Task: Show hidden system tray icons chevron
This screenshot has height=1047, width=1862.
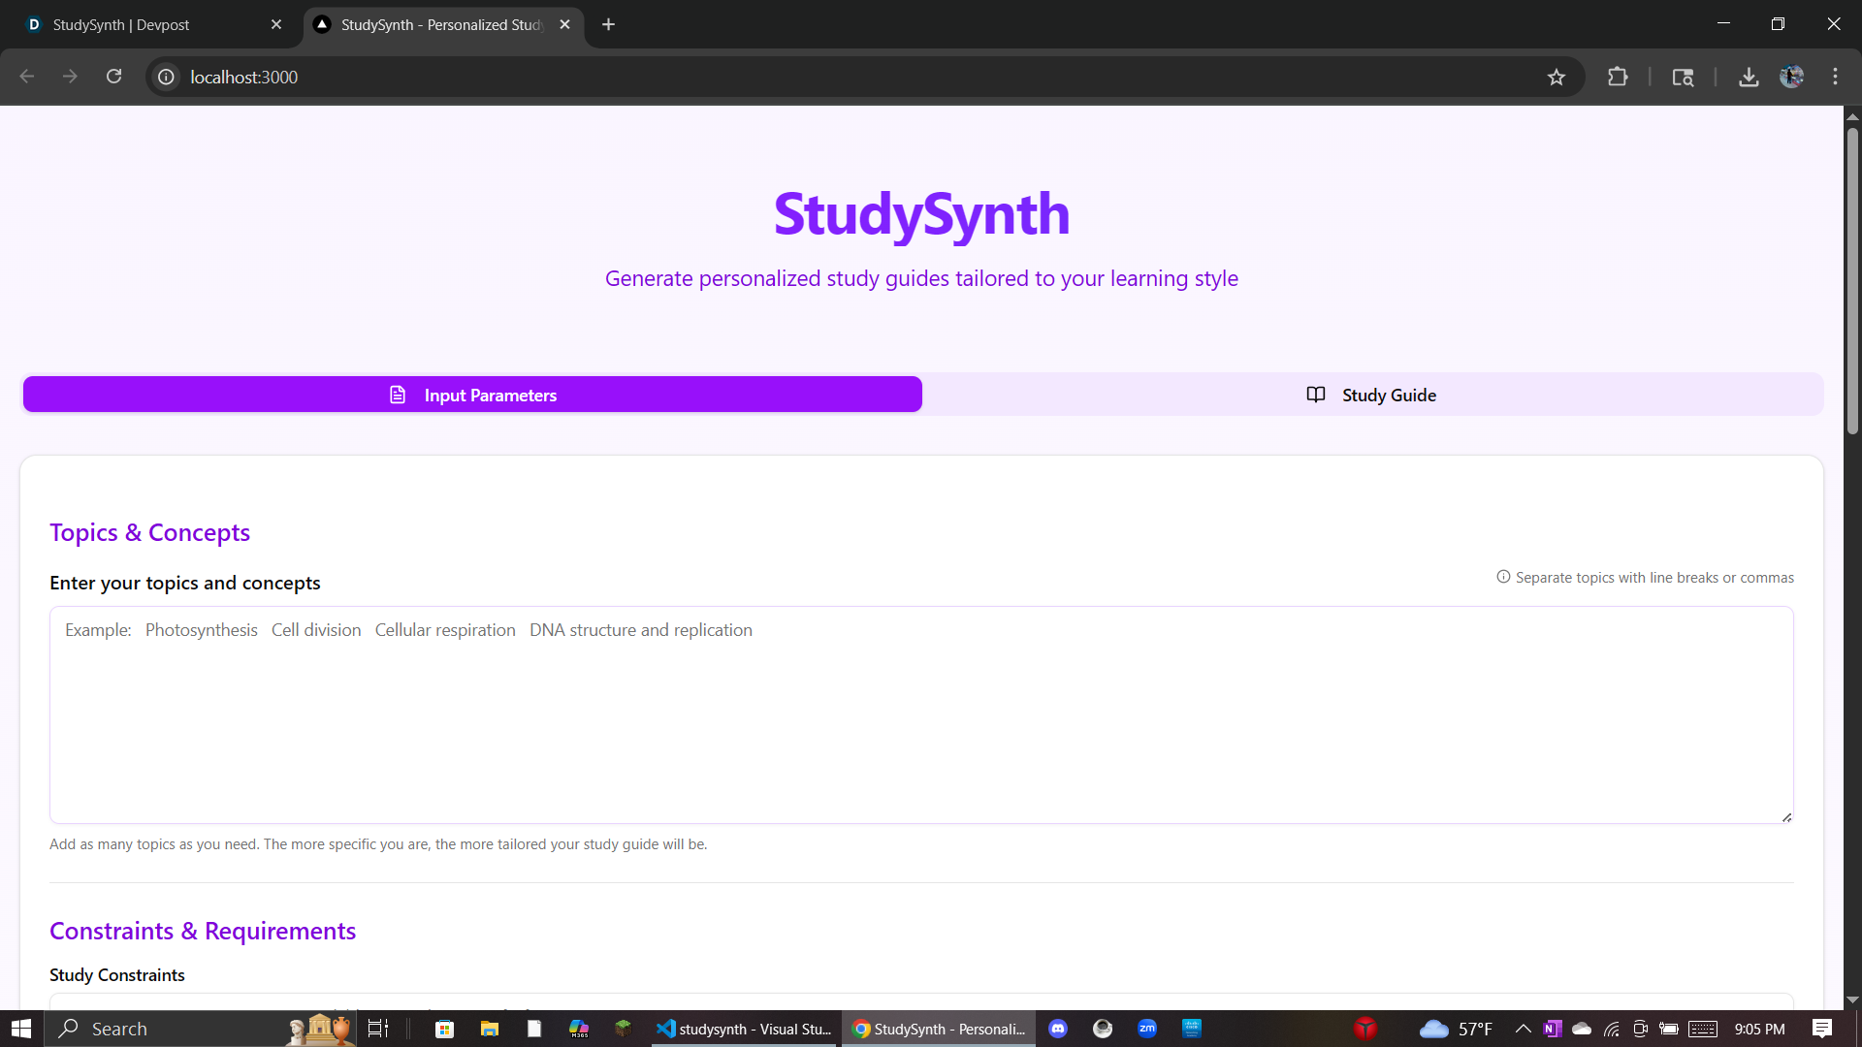Action: 1523,1029
